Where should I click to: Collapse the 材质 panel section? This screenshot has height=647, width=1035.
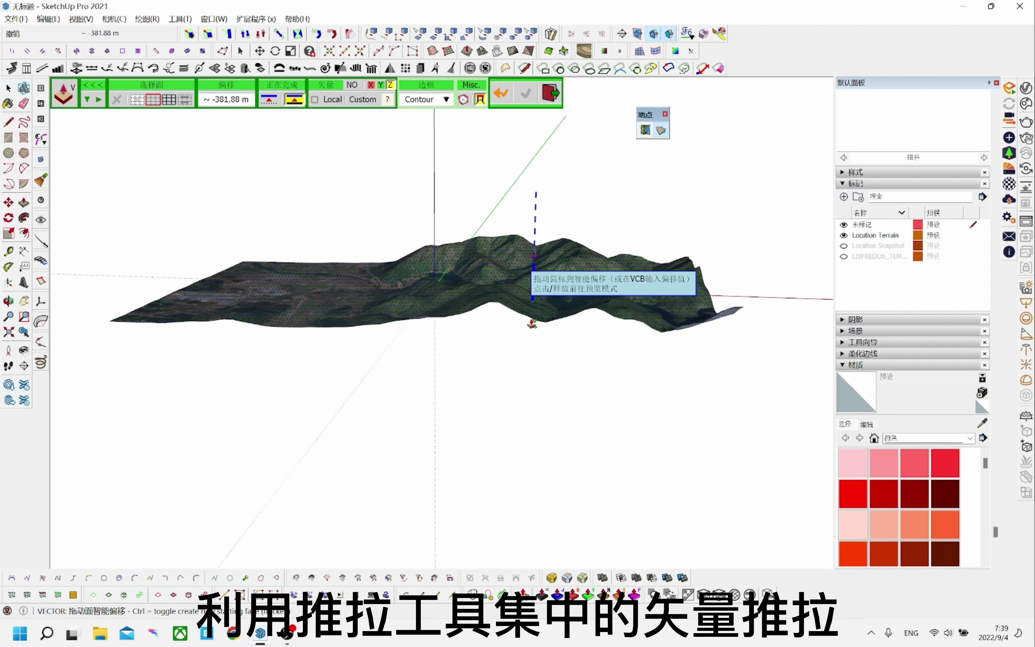pyautogui.click(x=843, y=364)
